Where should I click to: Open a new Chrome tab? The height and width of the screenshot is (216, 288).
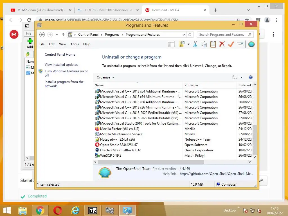point(215,10)
